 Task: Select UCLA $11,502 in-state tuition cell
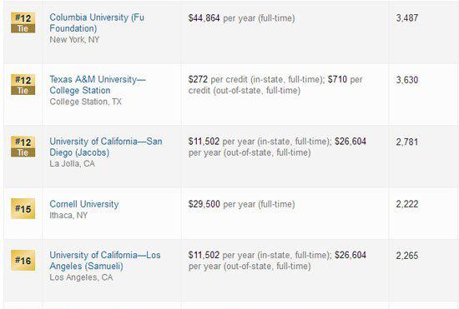277,260
